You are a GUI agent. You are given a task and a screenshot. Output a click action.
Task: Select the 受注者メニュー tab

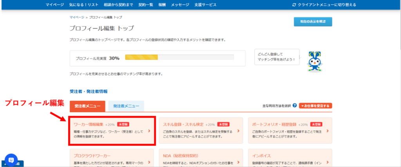coord(87,106)
